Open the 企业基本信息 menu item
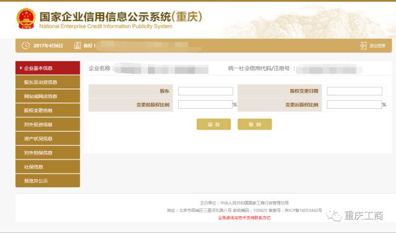The height and width of the screenshot is (233, 396). pyautogui.click(x=48, y=68)
